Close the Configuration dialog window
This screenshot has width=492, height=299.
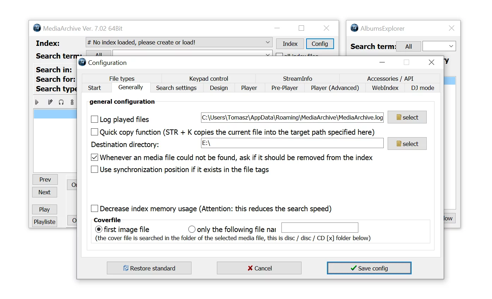(431, 62)
